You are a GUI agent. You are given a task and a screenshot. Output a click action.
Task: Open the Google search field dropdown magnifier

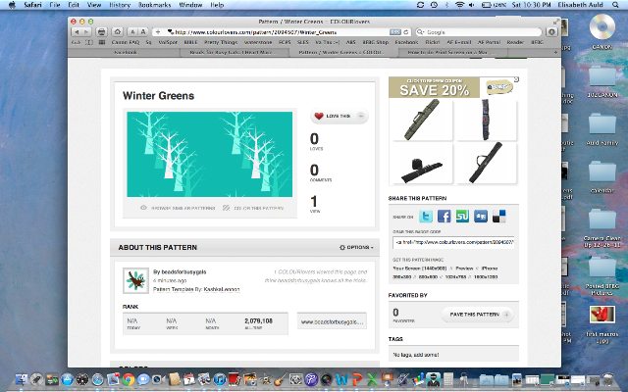pyautogui.click(x=421, y=32)
